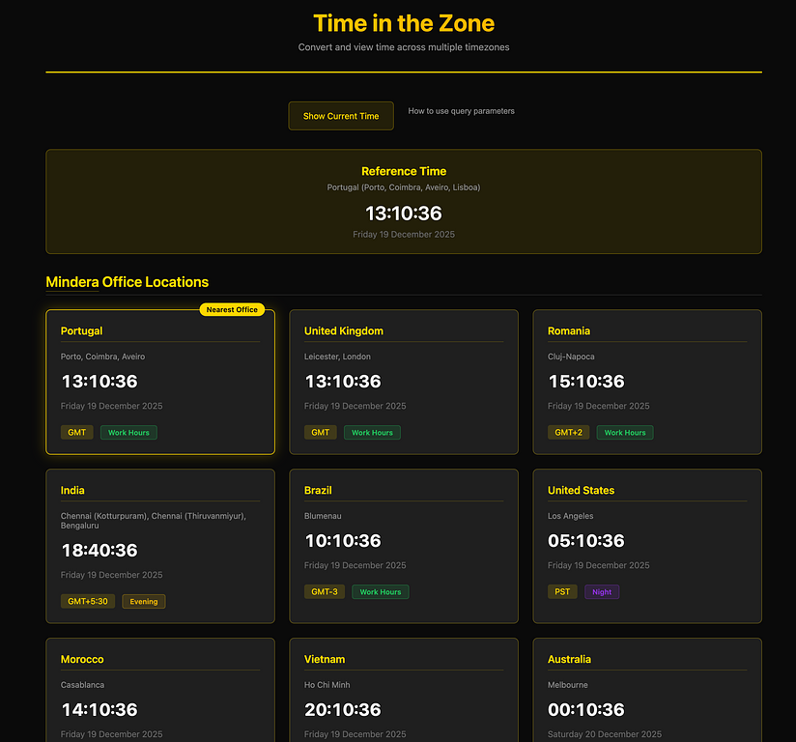Click the Reference Time 13:10:36 clock
796x742 pixels.
[x=404, y=214]
